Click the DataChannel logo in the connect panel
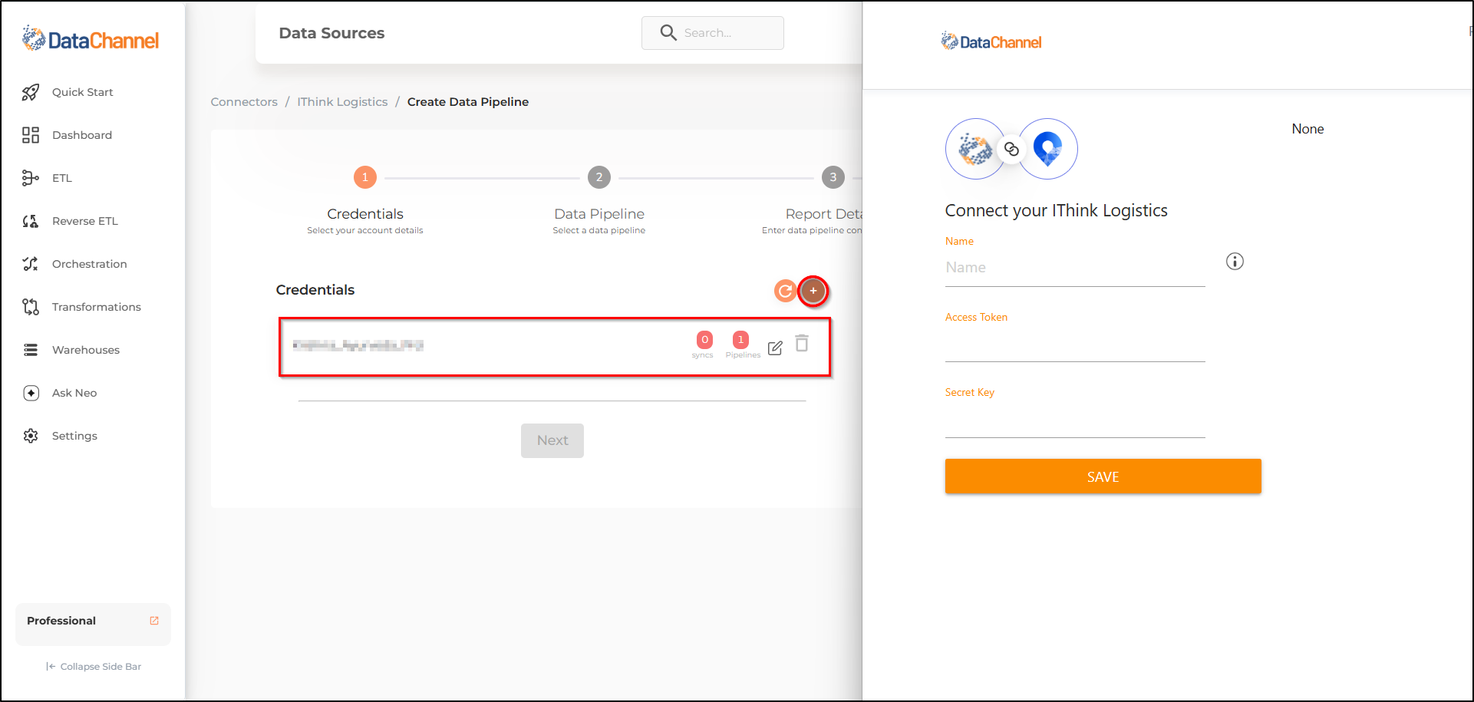This screenshot has width=1474, height=702. pos(991,41)
